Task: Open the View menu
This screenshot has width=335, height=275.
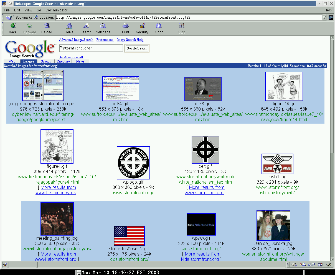Action: click(28, 10)
